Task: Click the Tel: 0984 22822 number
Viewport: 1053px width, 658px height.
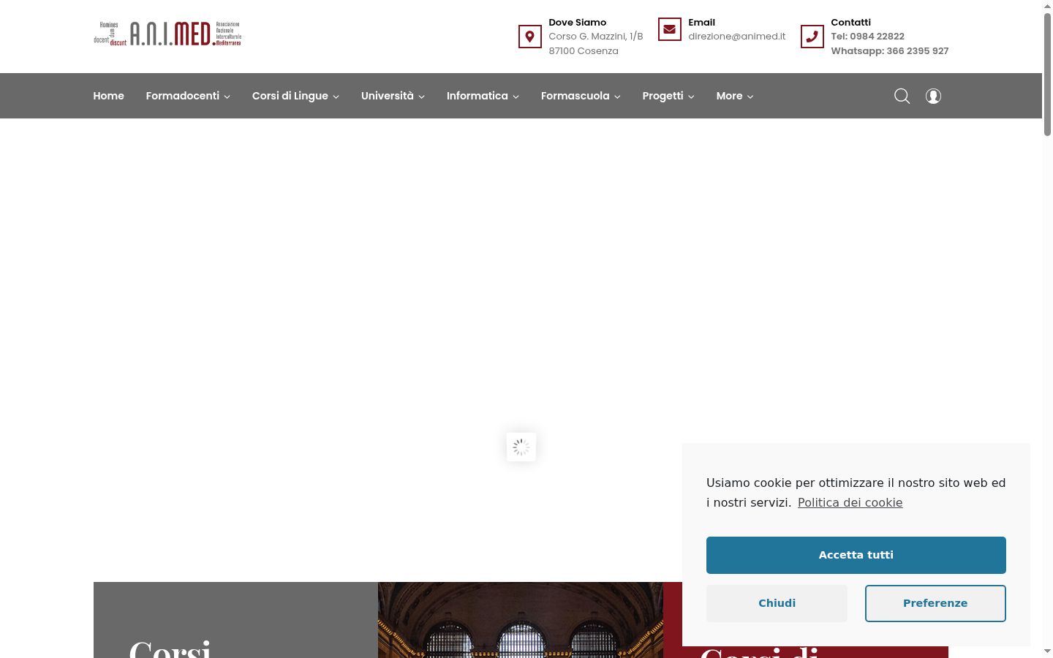Action: (x=867, y=37)
